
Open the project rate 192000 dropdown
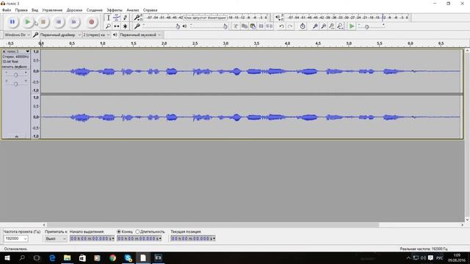[16, 238]
